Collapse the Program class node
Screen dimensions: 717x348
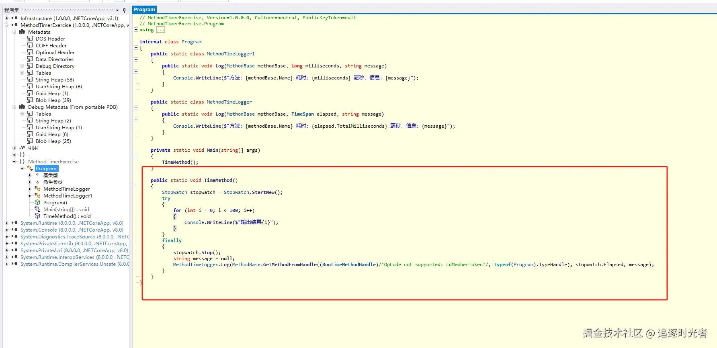[x=22, y=168]
